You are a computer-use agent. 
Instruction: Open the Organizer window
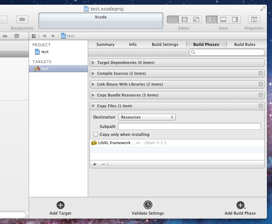click(x=254, y=20)
